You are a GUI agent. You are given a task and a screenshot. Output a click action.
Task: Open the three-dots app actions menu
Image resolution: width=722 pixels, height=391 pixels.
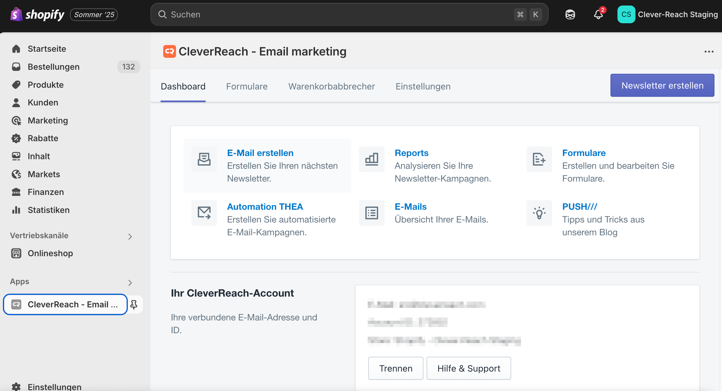[709, 51]
